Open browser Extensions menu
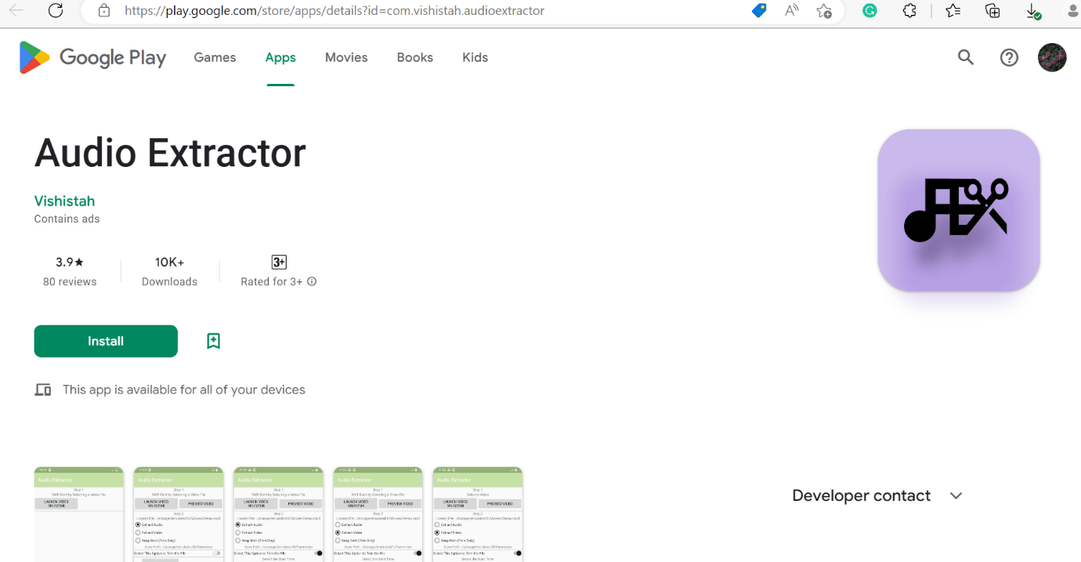This screenshot has height=562, width=1081. (x=909, y=11)
